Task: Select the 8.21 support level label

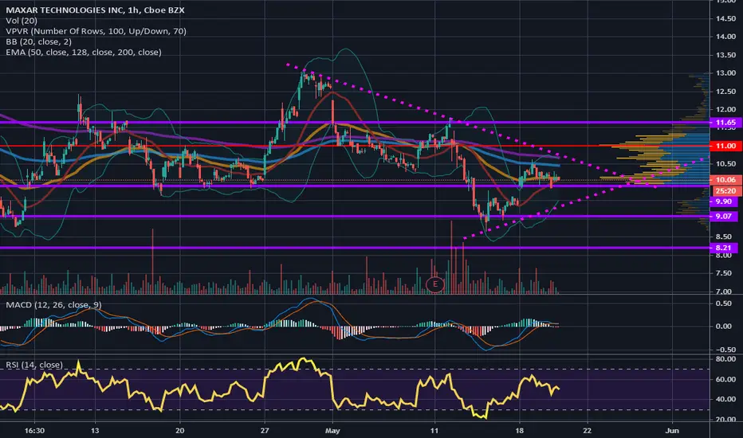Action: pyautogui.click(x=724, y=248)
